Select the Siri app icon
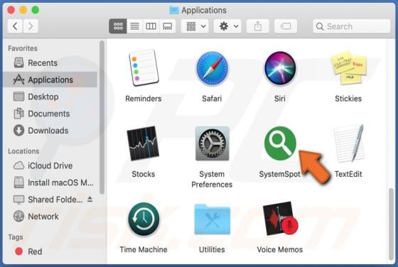The width and height of the screenshot is (398, 267). (x=280, y=68)
